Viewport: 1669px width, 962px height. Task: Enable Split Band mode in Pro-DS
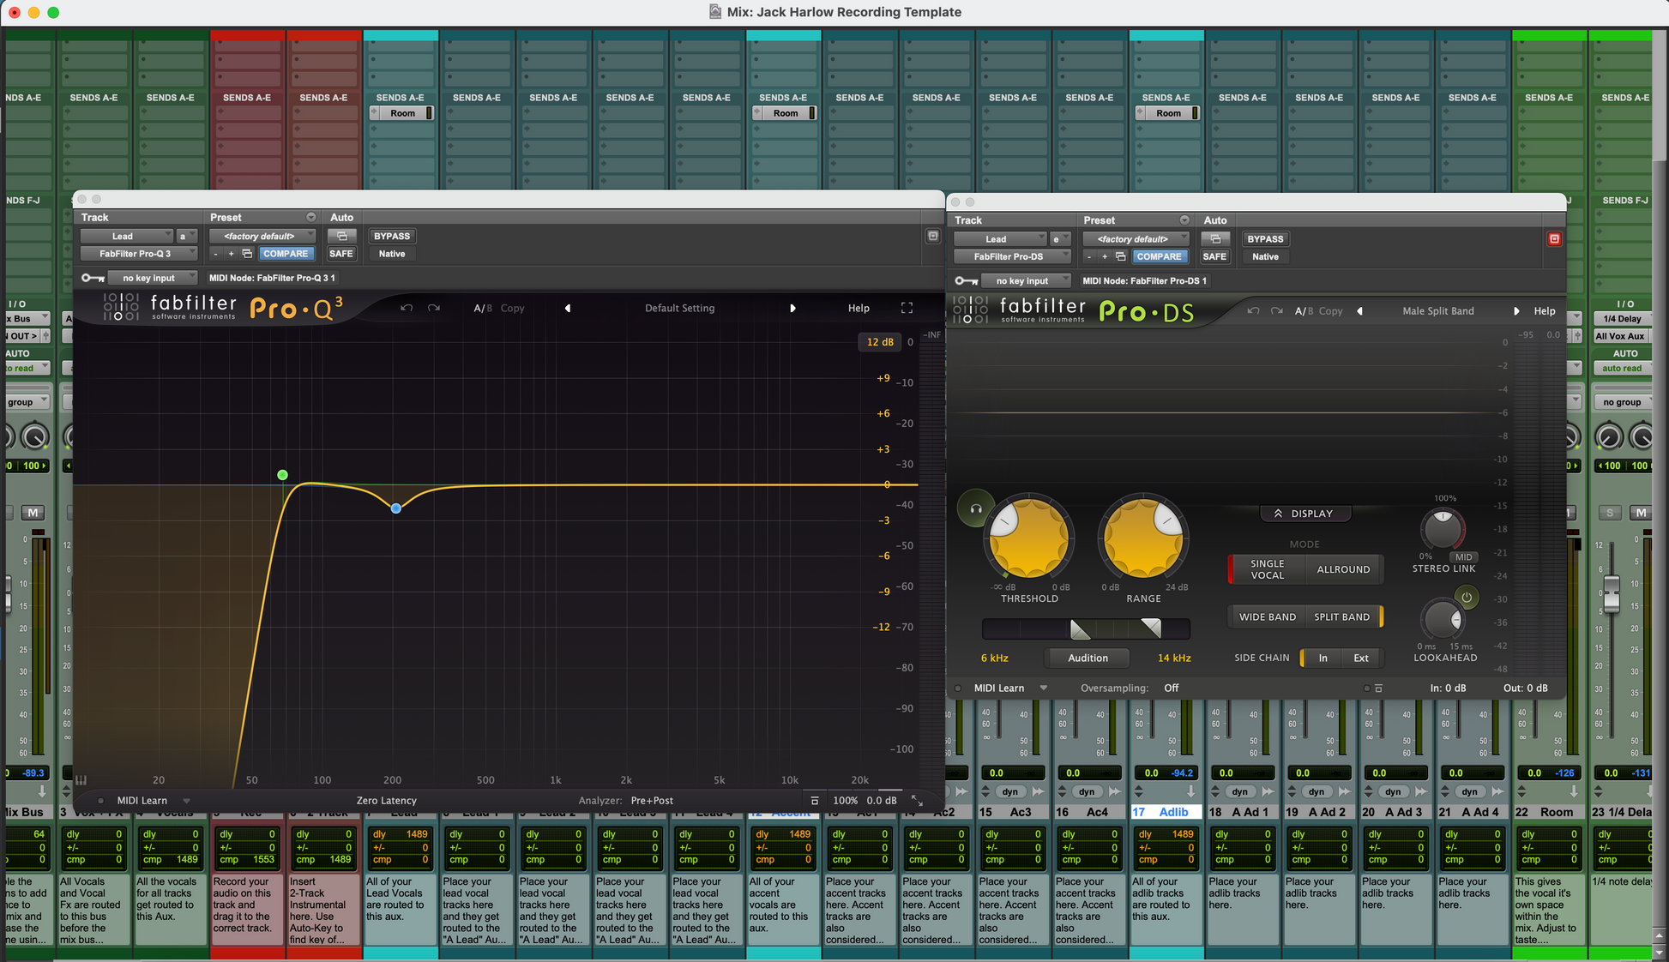pos(1341,616)
